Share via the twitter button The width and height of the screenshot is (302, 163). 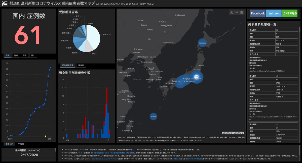coord(274,13)
